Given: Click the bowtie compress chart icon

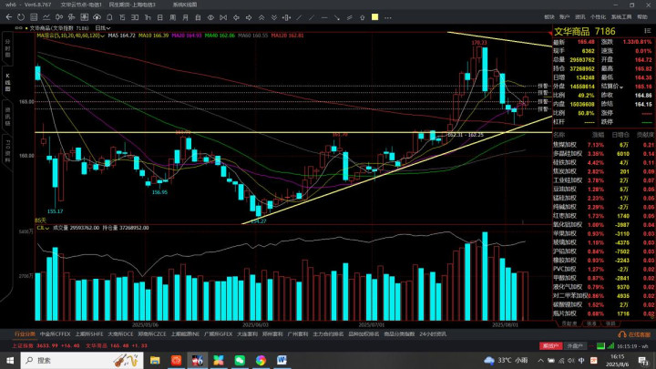Looking at the screenshot, I should click(223, 17).
